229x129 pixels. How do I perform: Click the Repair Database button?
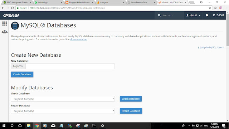pyautogui.click(x=131, y=111)
